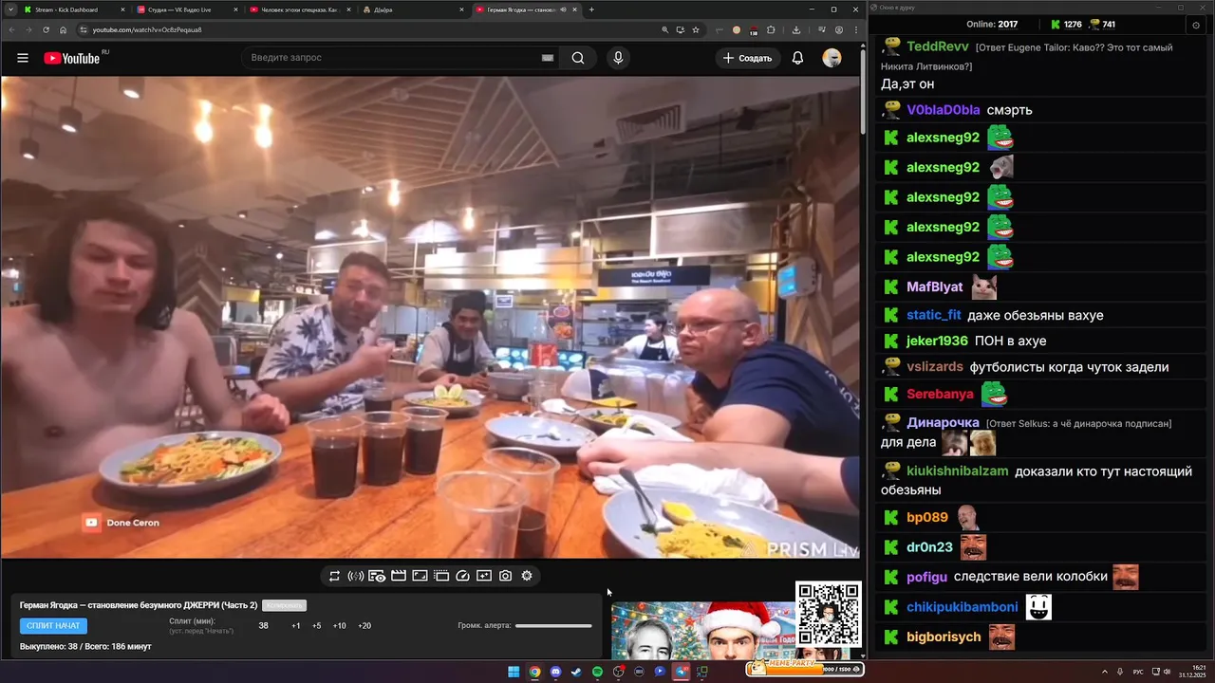Show hidden tray icons chevron
This screenshot has height=683, width=1215.
[1104, 672]
